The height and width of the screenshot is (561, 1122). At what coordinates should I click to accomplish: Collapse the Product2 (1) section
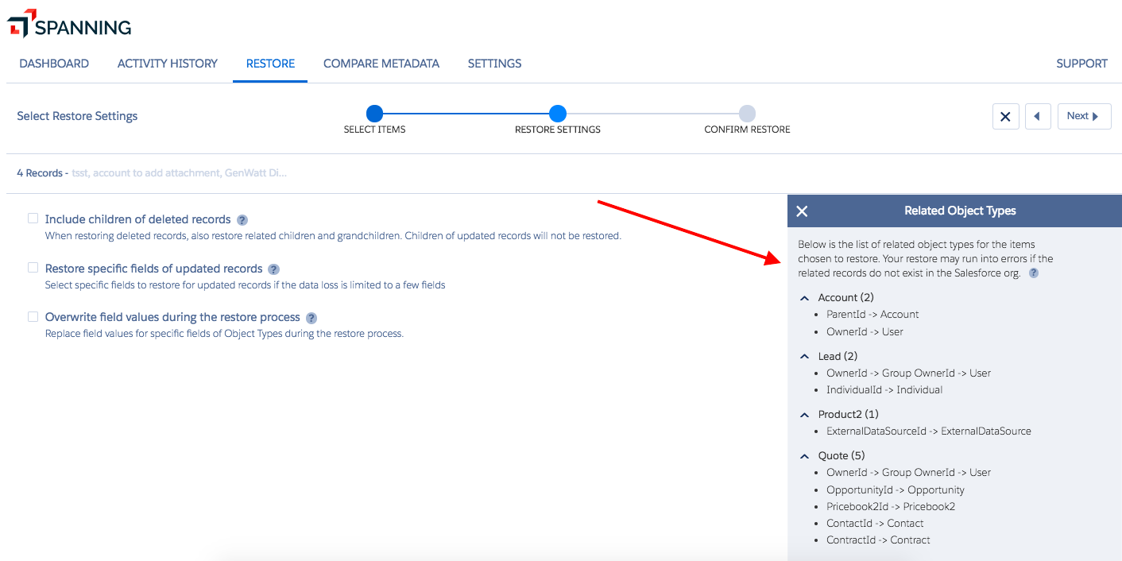tap(804, 415)
